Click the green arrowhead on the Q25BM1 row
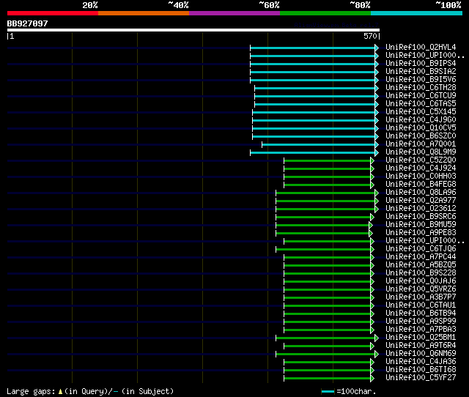 pyautogui.click(x=377, y=338)
